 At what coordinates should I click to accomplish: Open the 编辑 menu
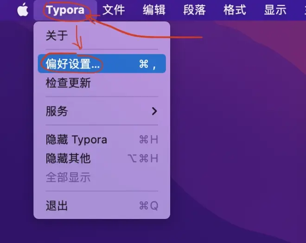[x=154, y=10]
